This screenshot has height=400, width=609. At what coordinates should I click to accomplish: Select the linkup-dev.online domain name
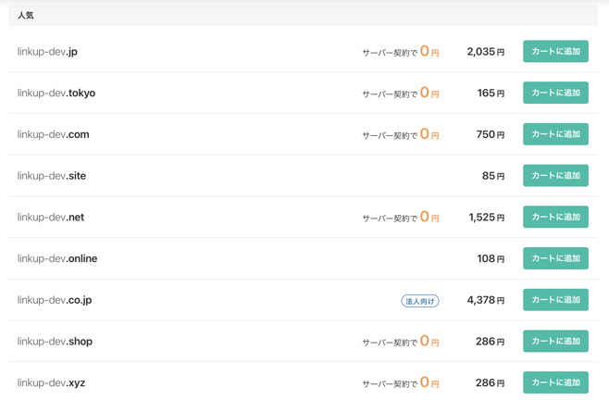pos(57,258)
